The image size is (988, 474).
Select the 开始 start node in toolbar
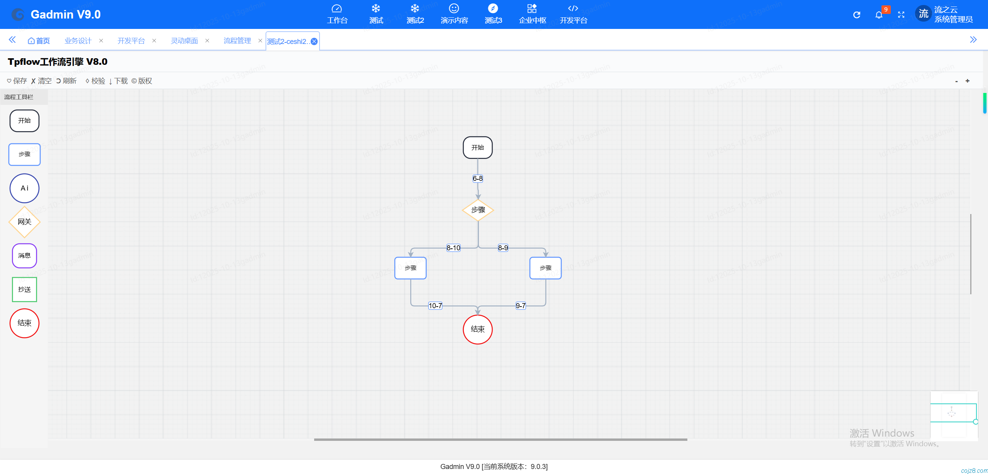tap(24, 121)
